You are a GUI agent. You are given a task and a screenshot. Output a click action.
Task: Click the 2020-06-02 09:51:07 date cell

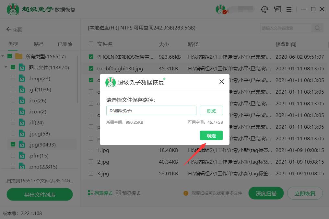click(300, 57)
